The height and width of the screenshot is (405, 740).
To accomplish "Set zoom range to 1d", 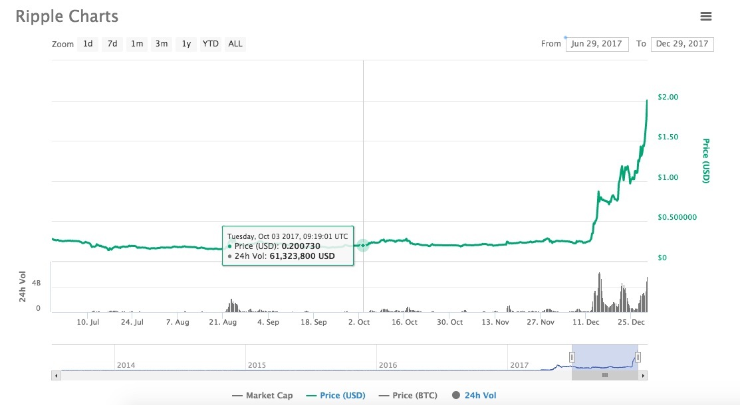I will [88, 44].
